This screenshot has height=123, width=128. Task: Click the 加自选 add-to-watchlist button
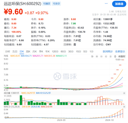(x=119, y=4)
